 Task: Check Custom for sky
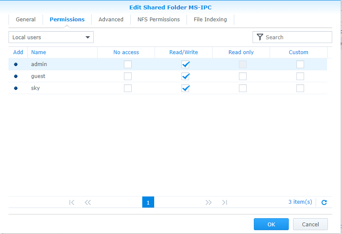click(300, 88)
